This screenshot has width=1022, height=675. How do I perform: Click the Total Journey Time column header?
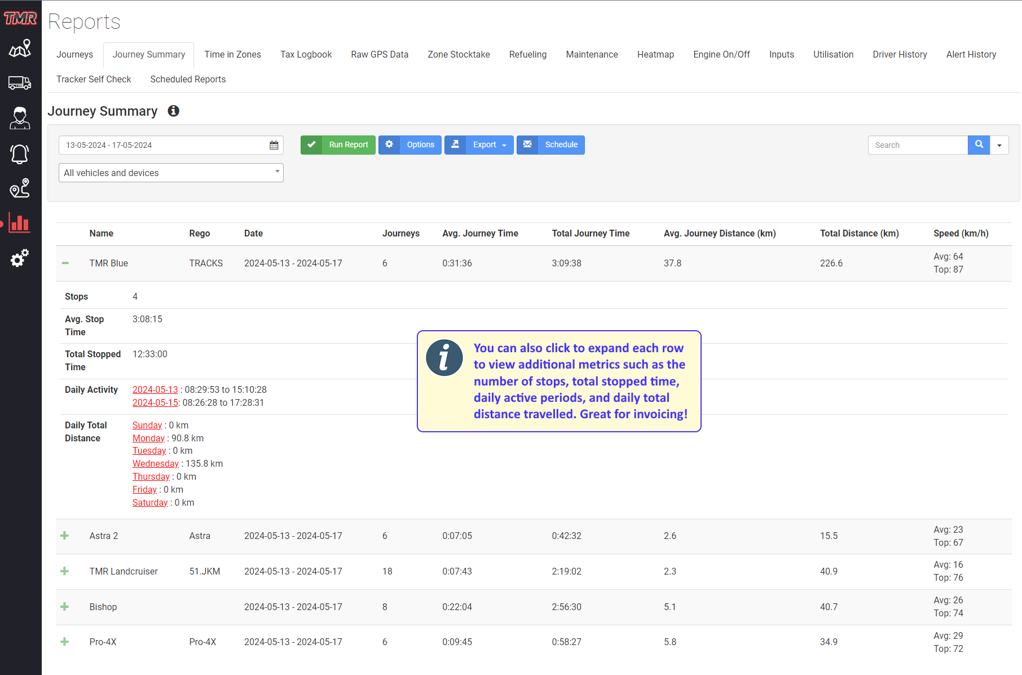[591, 234]
